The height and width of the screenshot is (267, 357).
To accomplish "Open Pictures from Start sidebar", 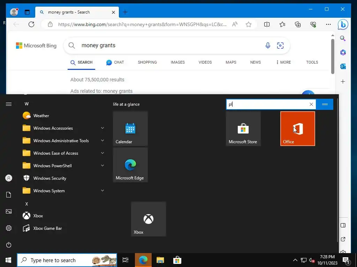I will tap(9, 211).
